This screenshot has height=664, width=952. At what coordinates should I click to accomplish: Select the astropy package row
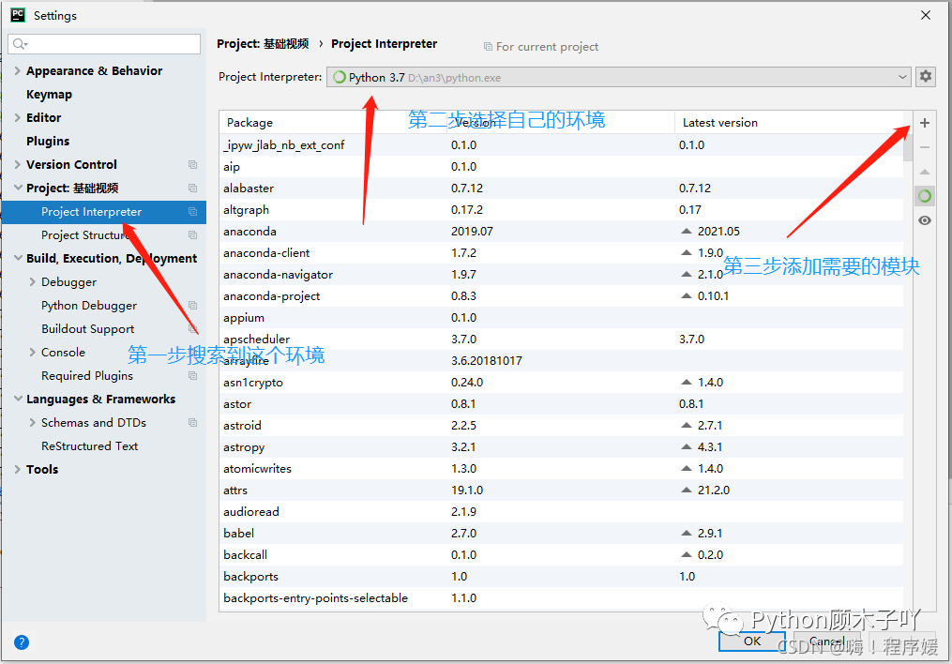(x=561, y=446)
